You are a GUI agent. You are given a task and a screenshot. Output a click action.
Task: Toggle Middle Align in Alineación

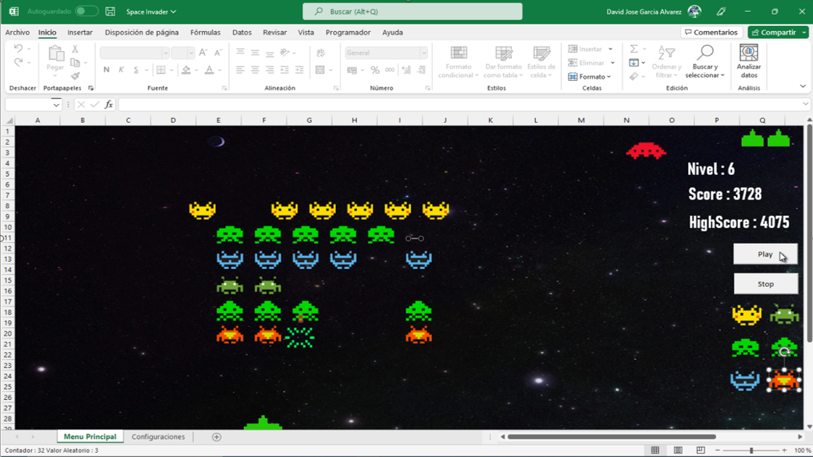click(x=255, y=52)
